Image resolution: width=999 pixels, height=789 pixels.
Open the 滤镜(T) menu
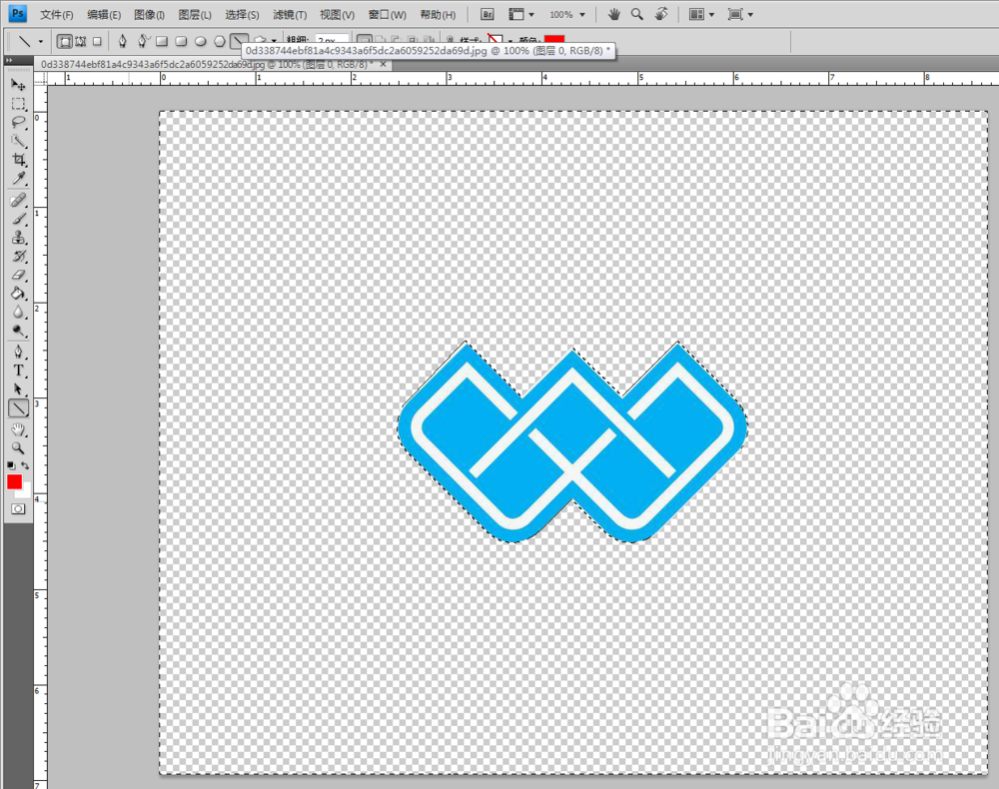(x=290, y=15)
